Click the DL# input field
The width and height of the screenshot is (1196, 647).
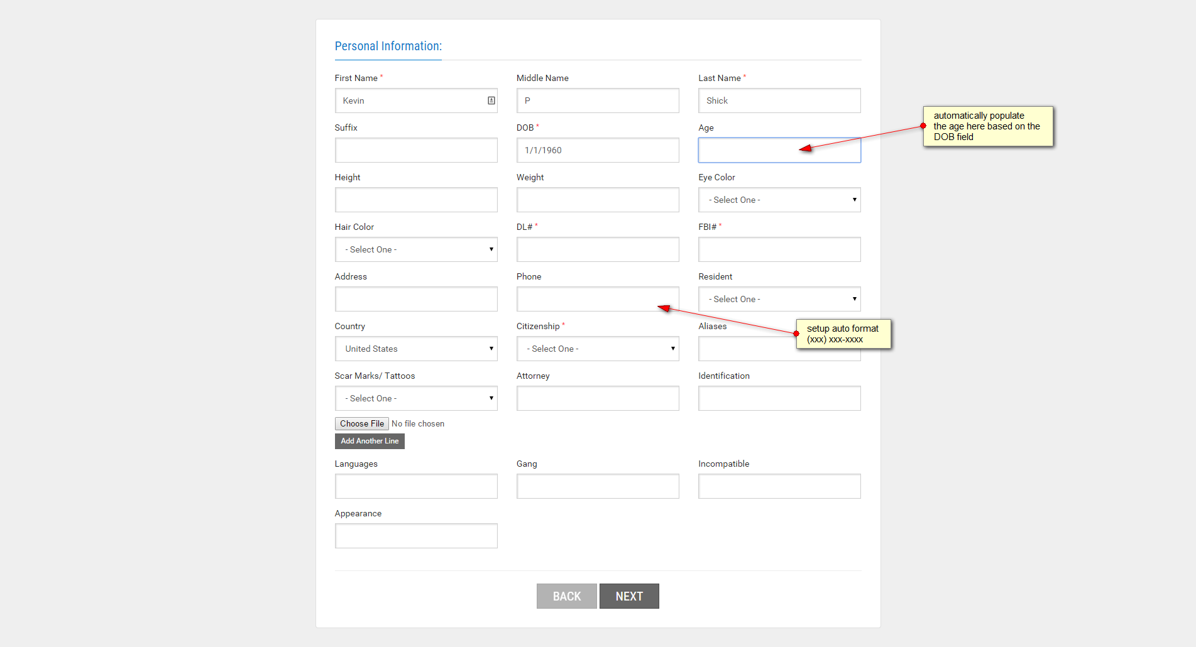coord(597,249)
